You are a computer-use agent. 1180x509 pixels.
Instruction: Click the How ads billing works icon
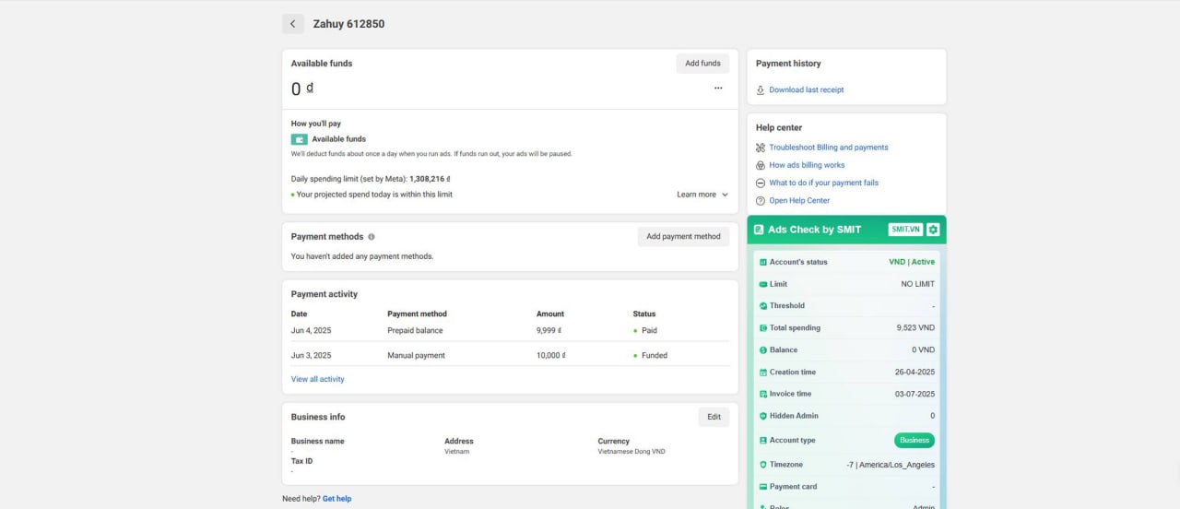tap(761, 165)
